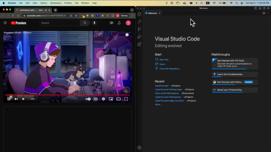This screenshot has height=152, width=271.
Task: Enable miniplayer mode
Action: [x=111, y=99]
